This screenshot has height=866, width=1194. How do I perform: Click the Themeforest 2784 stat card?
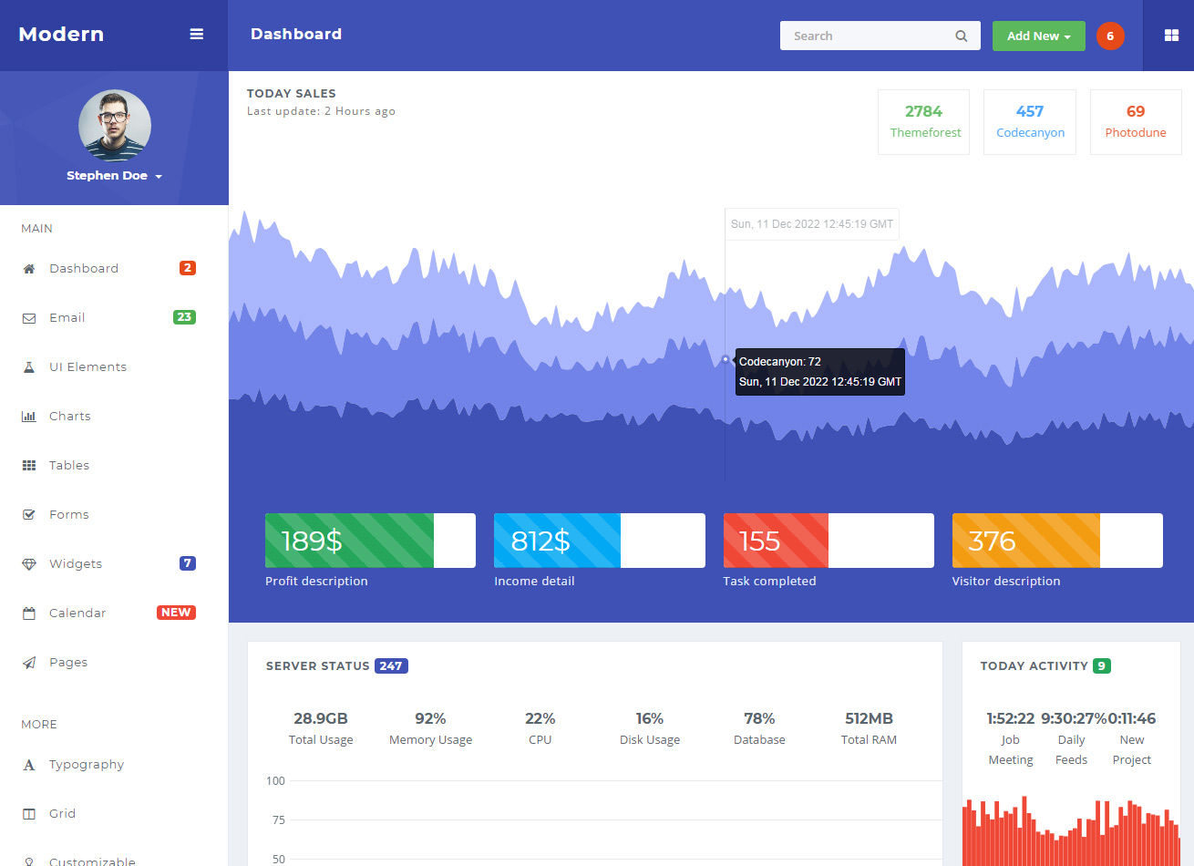tap(923, 122)
